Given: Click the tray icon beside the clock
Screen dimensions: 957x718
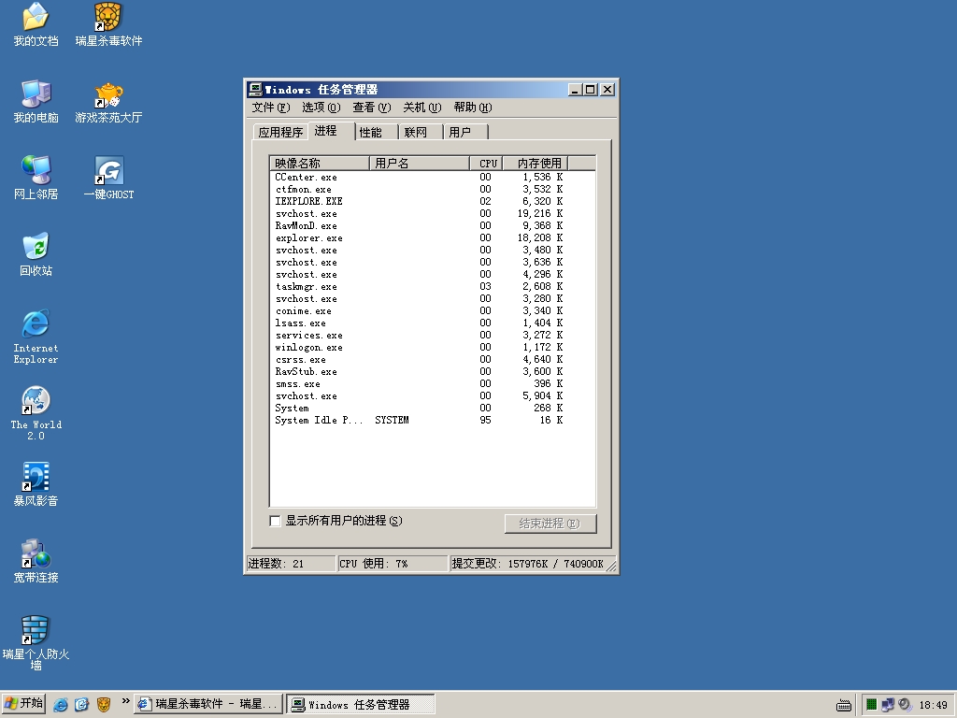Looking at the screenshot, I should click(905, 705).
